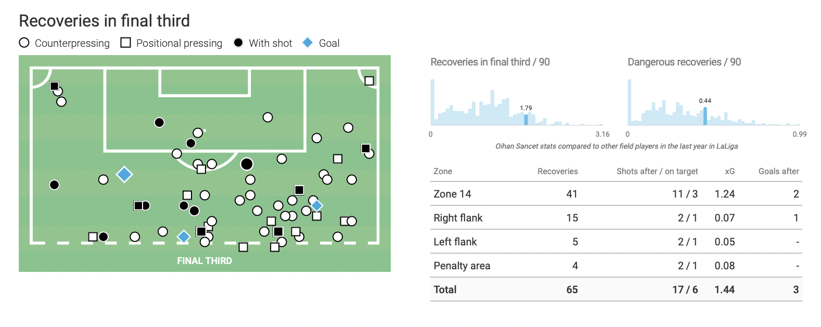The width and height of the screenshot is (821, 327).
Task: Click the Goals after column header
Action: [778, 171]
